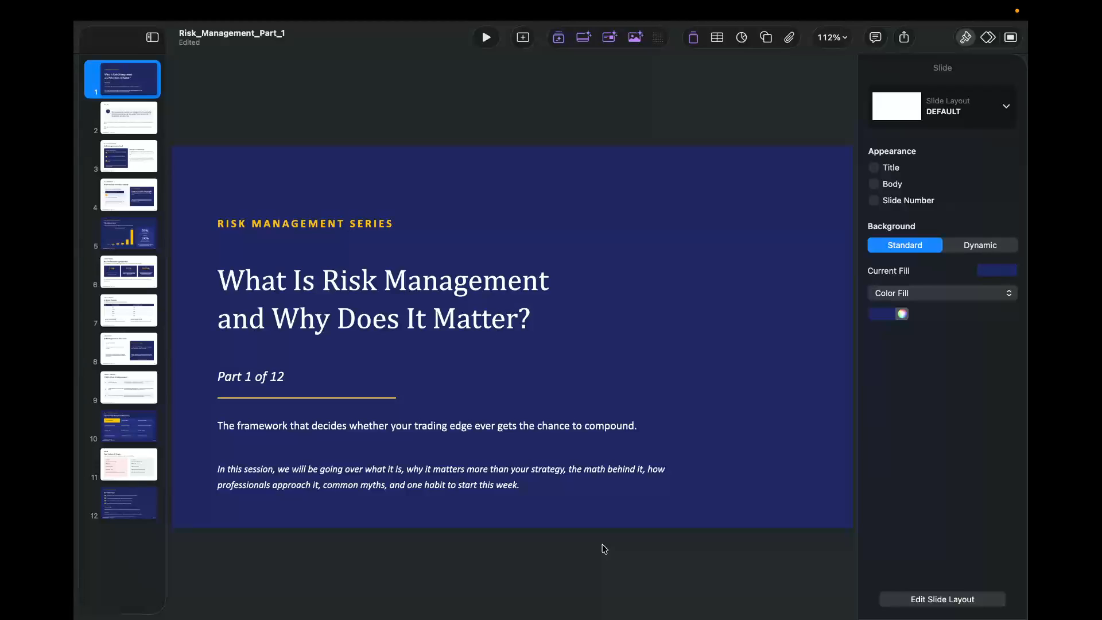Enable the Body checkbox

[874, 184]
